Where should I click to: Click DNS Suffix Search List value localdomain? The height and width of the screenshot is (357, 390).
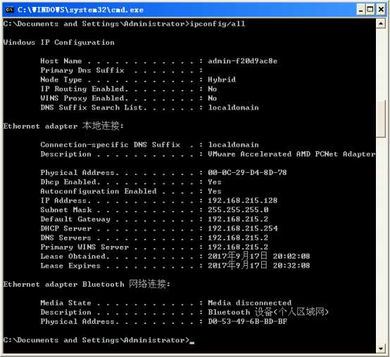(234, 108)
